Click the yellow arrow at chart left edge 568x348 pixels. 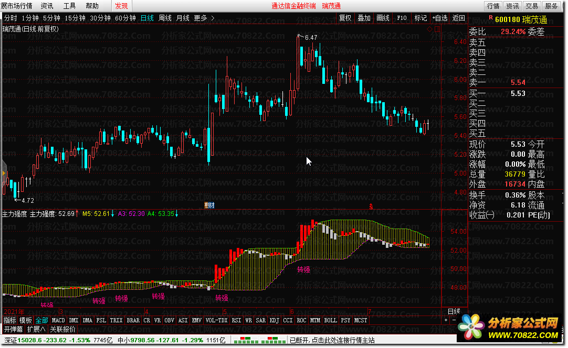pyautogui.click(x=4, y=173)
